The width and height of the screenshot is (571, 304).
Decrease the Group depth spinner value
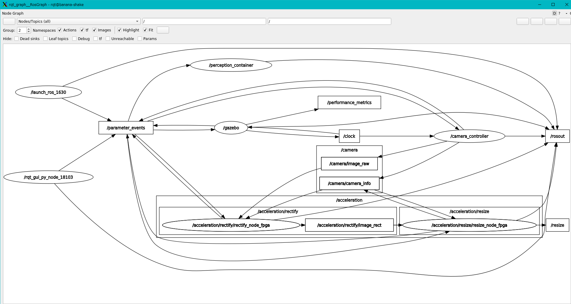coord(29,32)
